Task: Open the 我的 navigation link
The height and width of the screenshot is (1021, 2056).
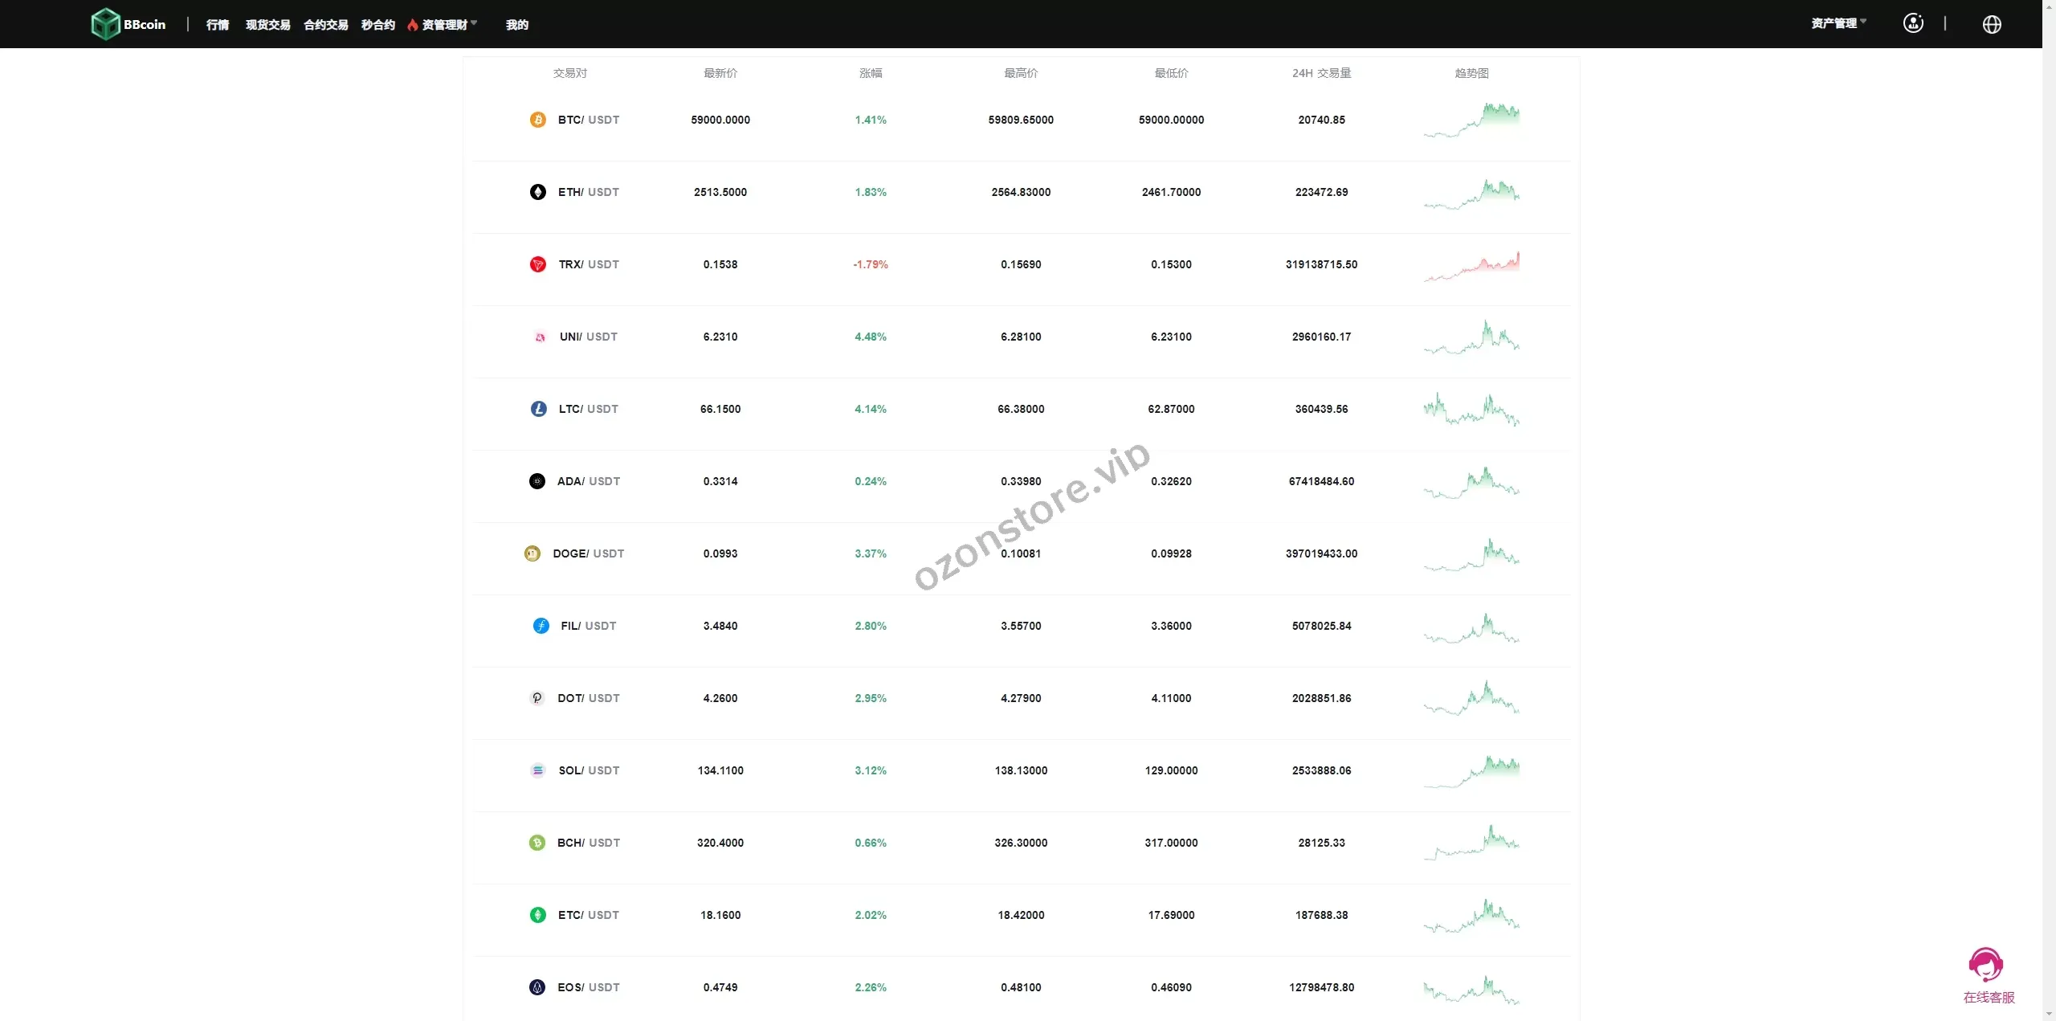Action: (516, 25)
